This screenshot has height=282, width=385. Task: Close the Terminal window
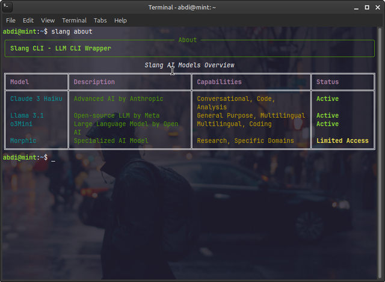tap(377, 7)
